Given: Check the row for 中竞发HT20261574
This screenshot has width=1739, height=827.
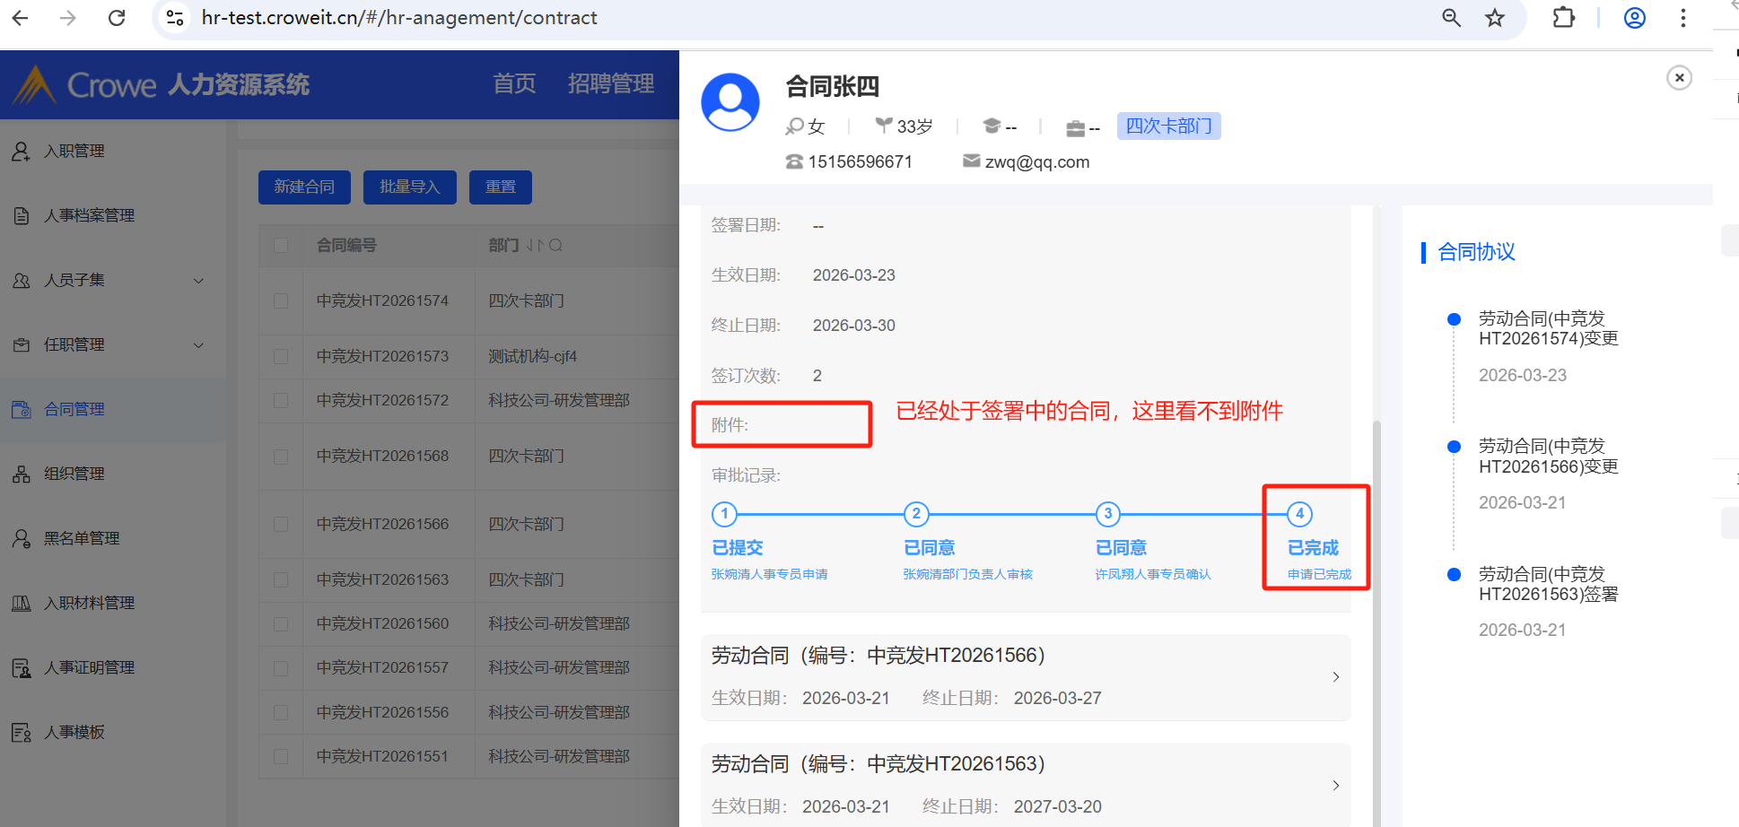Looking at the screenshot, I should coord(281,301).
